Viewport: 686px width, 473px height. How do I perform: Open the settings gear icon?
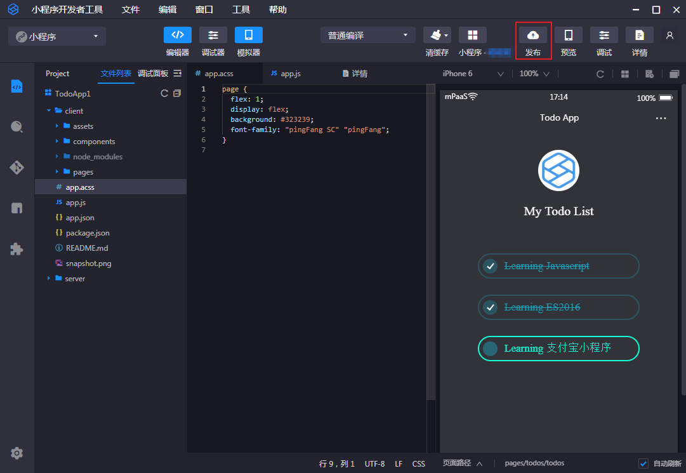pos(16,453)
